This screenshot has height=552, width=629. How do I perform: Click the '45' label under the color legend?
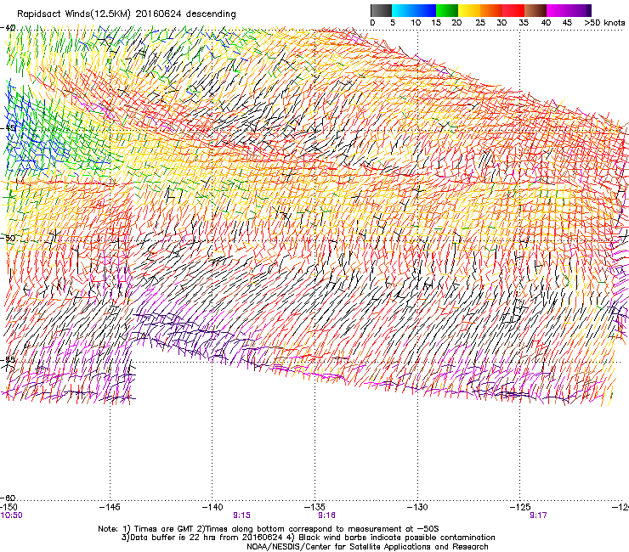[567, 23]
